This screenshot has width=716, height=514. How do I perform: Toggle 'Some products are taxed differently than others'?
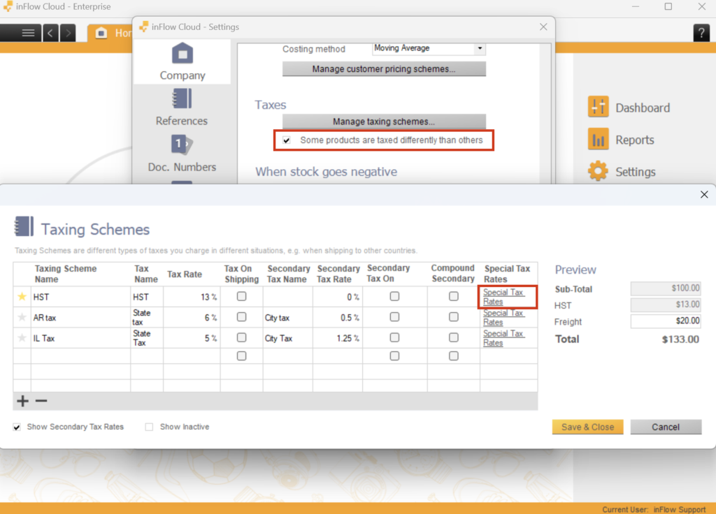point(287,140)
